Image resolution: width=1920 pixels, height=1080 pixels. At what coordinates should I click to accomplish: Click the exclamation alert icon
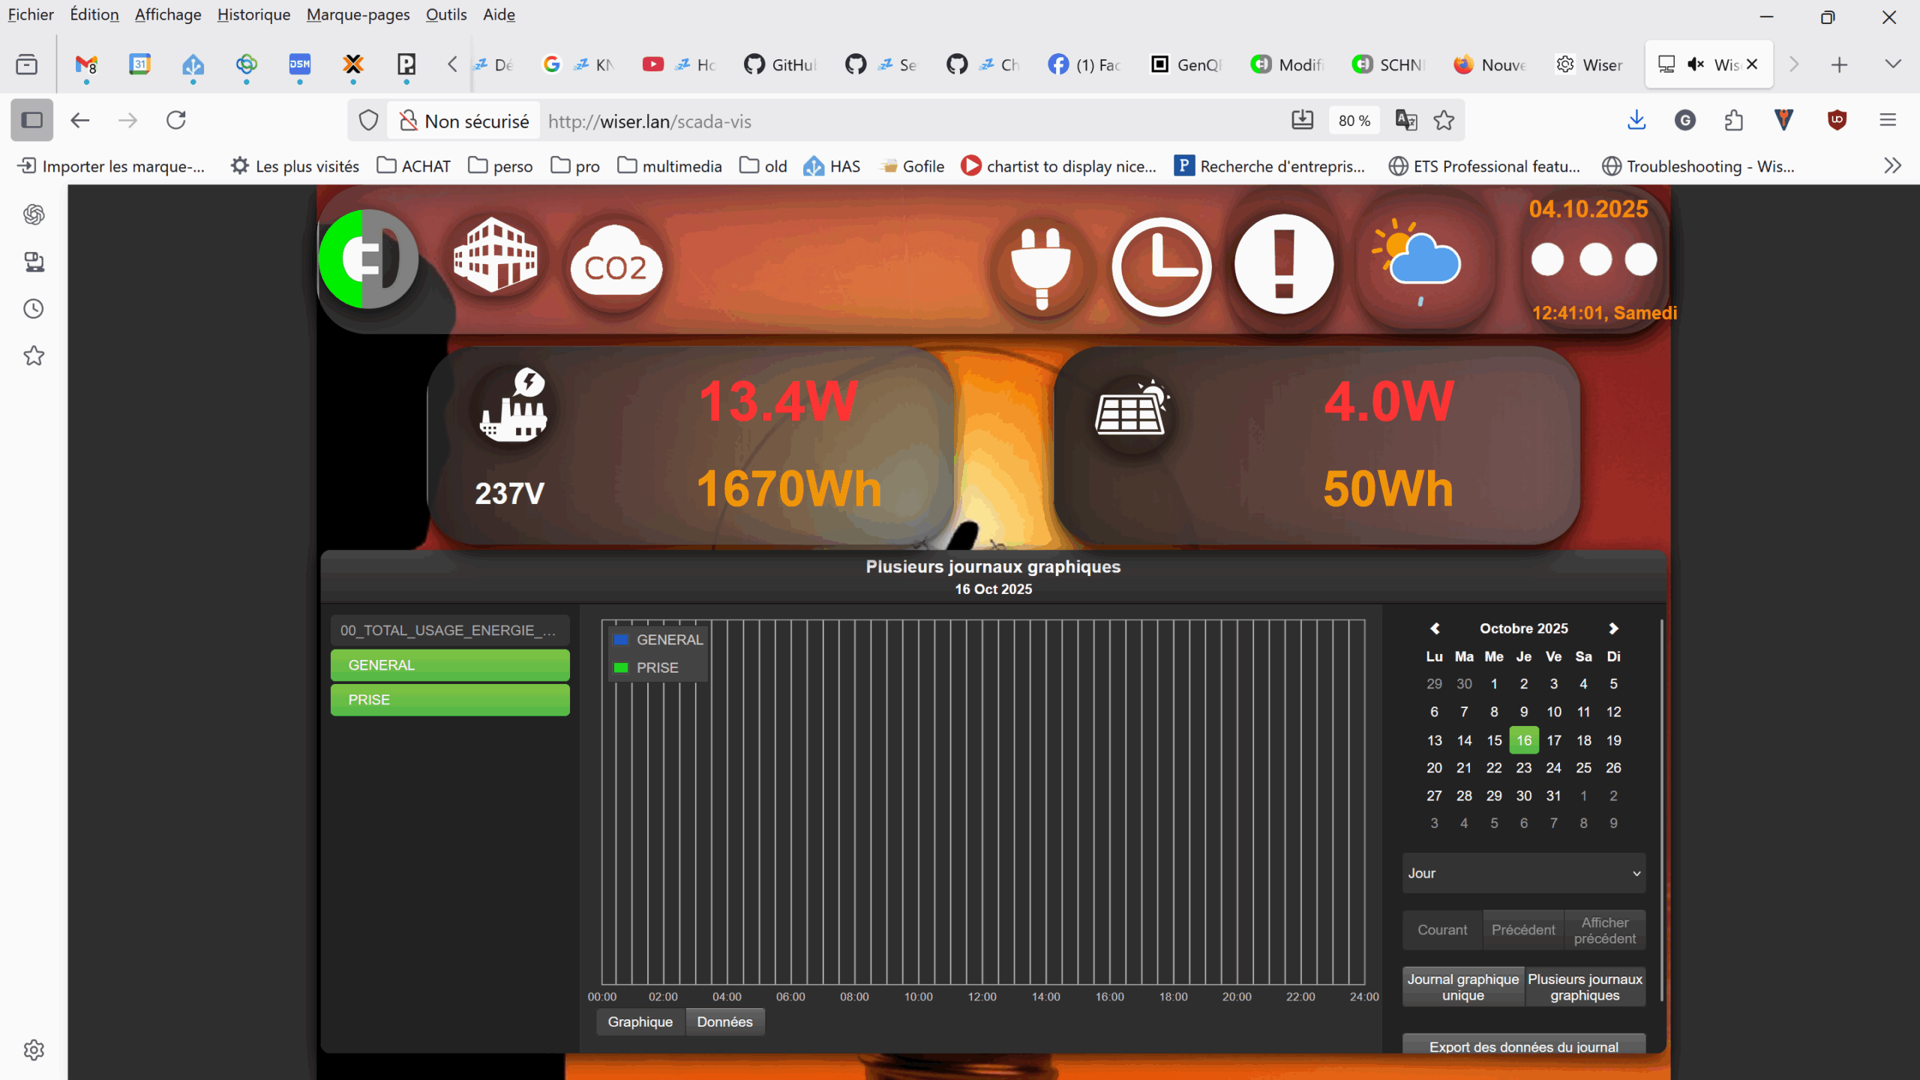tap(1283, 264)
